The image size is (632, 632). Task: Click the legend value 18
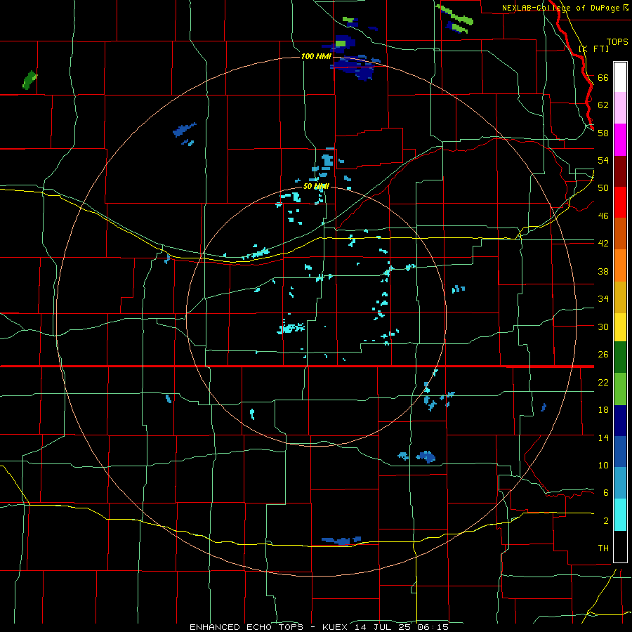[x=603, y=410]
